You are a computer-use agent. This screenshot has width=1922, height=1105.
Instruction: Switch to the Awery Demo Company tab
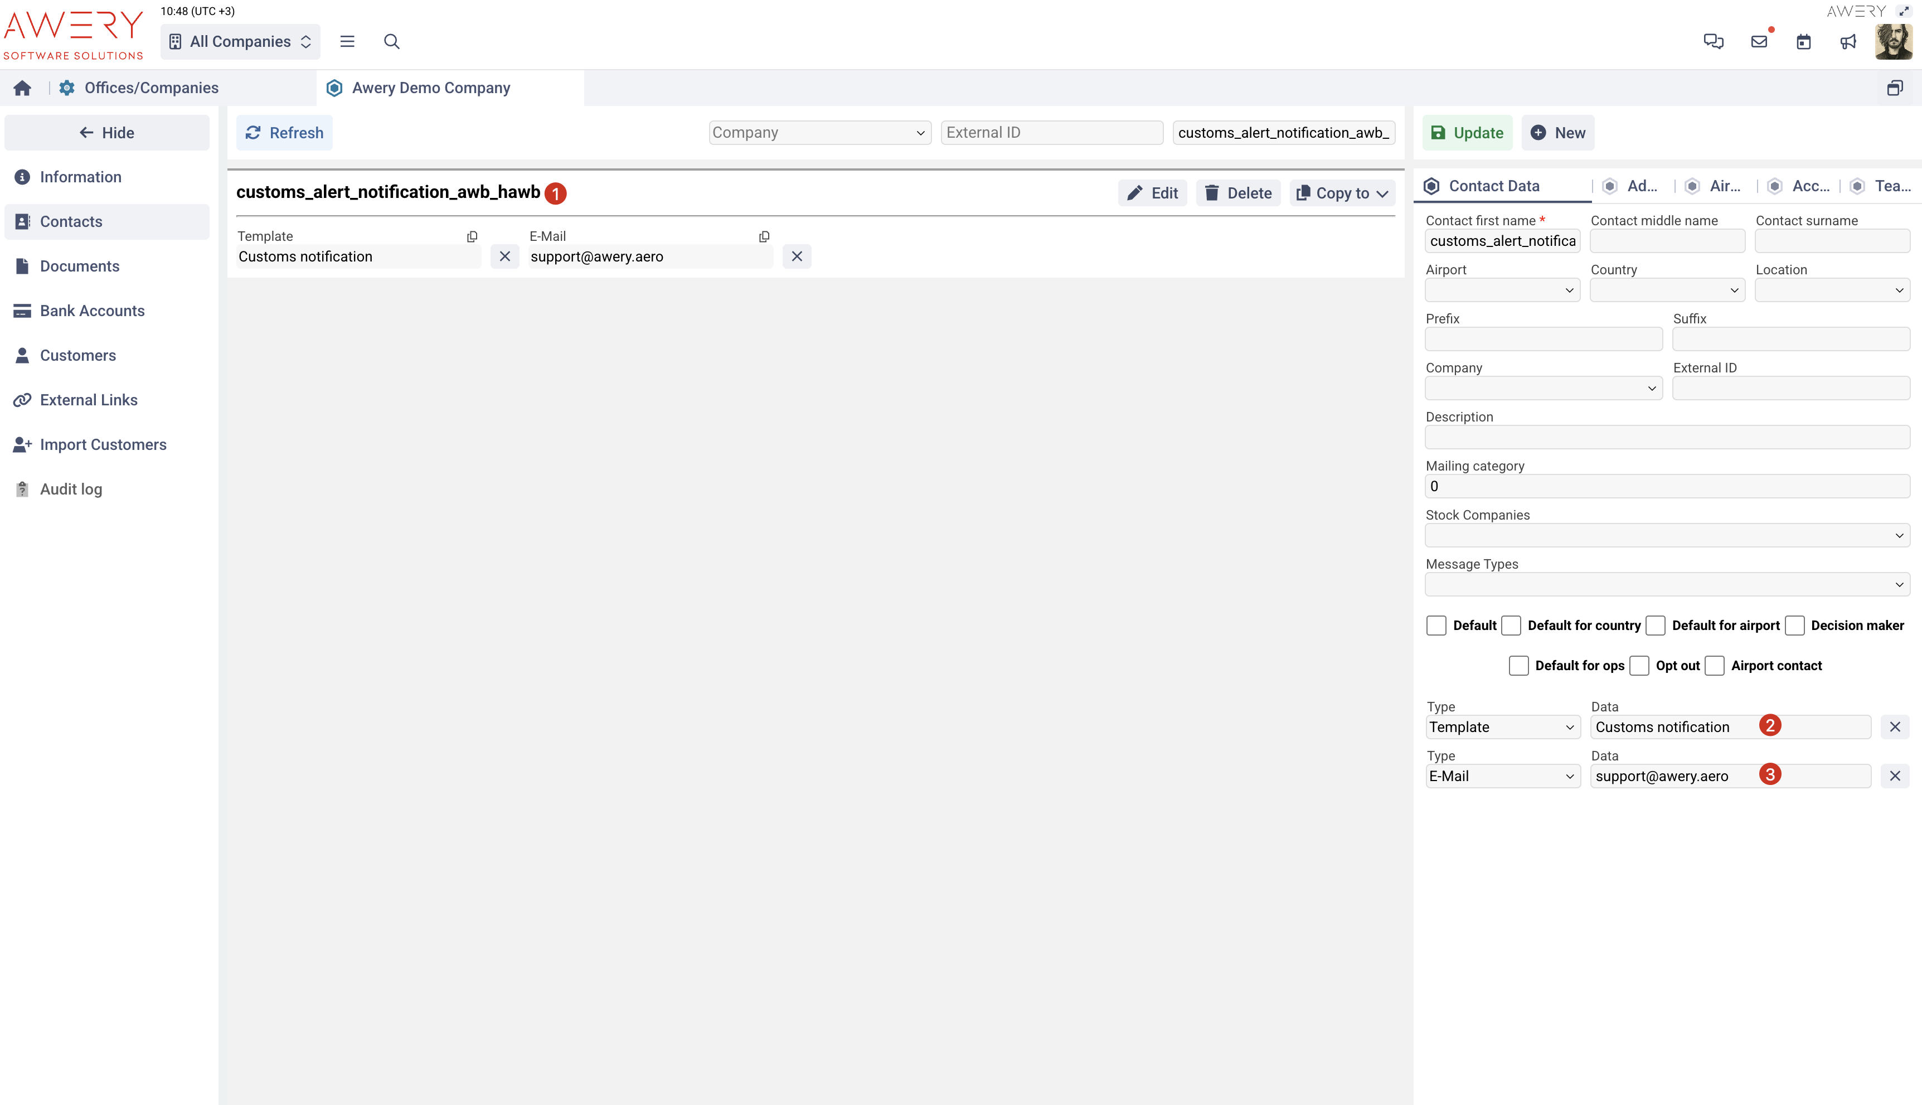(430, 88)
